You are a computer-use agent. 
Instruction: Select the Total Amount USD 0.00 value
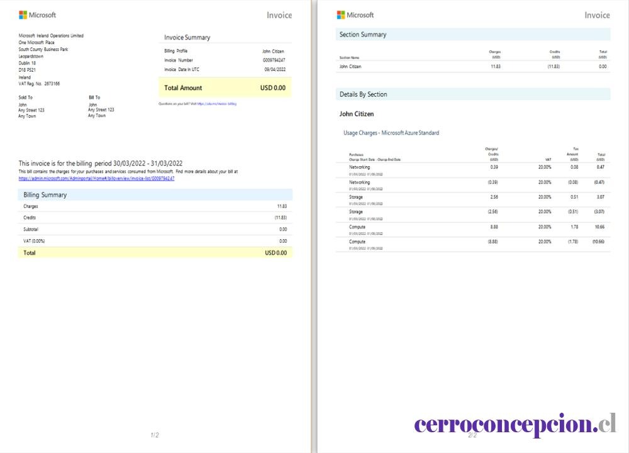click(273, 88)
